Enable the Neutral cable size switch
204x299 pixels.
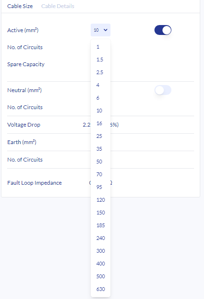point(163,90)
